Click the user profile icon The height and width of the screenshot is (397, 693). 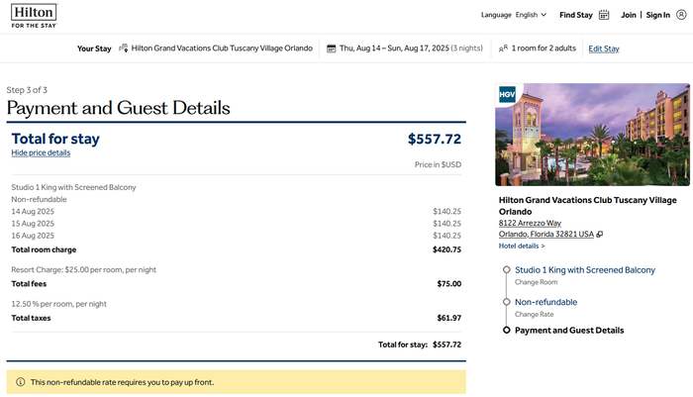(x=681, y=15)
